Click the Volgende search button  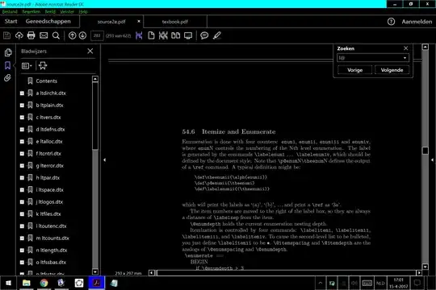(392, 70)
